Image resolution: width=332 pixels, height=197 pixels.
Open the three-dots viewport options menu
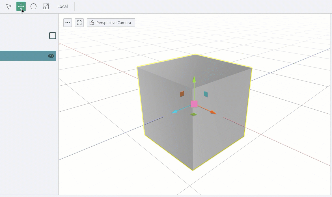tap(68, 23)
